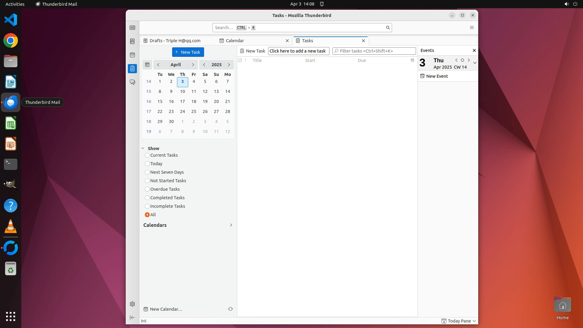Select the Overdue Tasks filter option
The height and width of the screenshot is (328, 583).
click(x=147, y=189)
